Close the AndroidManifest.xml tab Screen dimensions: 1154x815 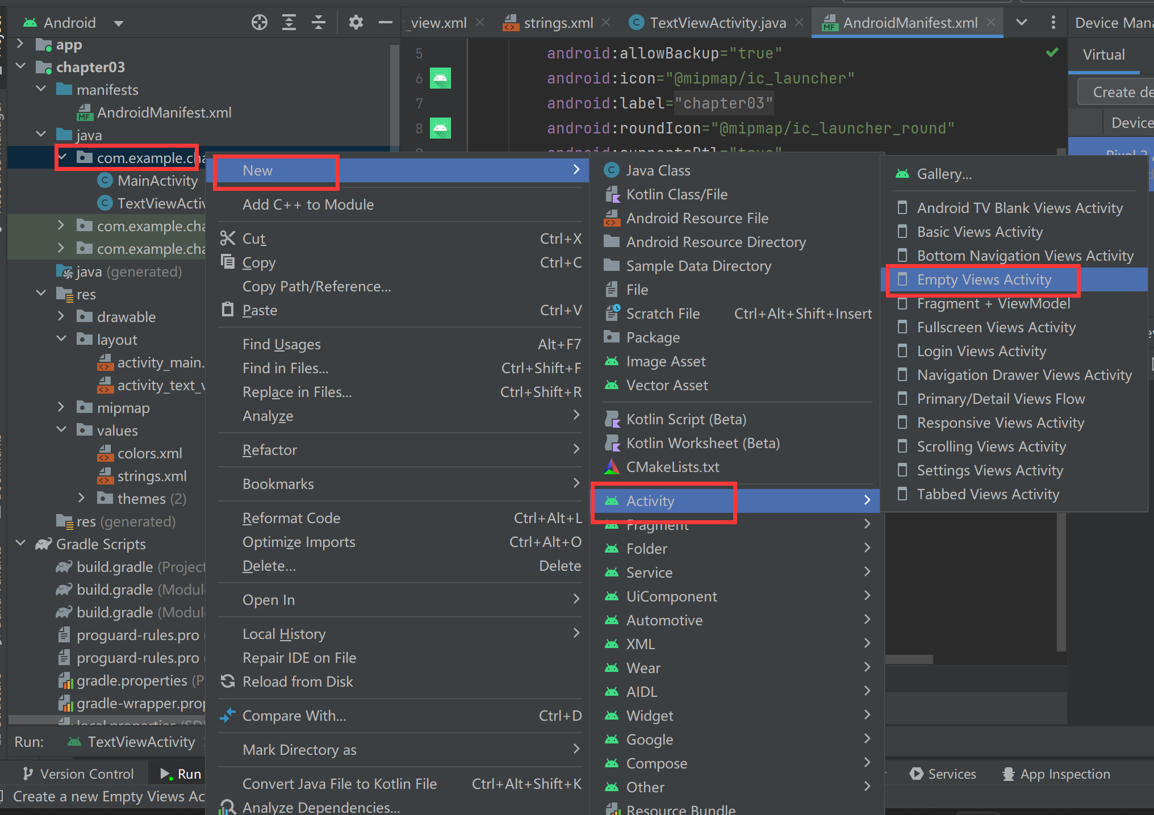pos(991,23)
